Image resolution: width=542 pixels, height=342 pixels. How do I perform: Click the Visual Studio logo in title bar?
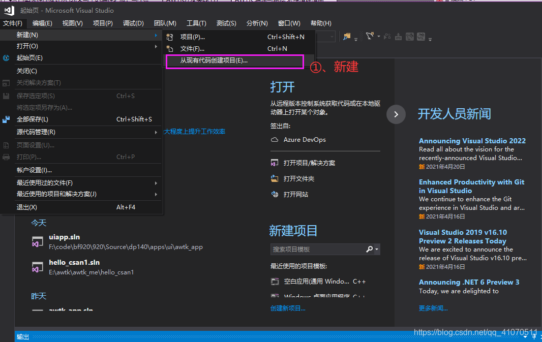tap(9, 10)
